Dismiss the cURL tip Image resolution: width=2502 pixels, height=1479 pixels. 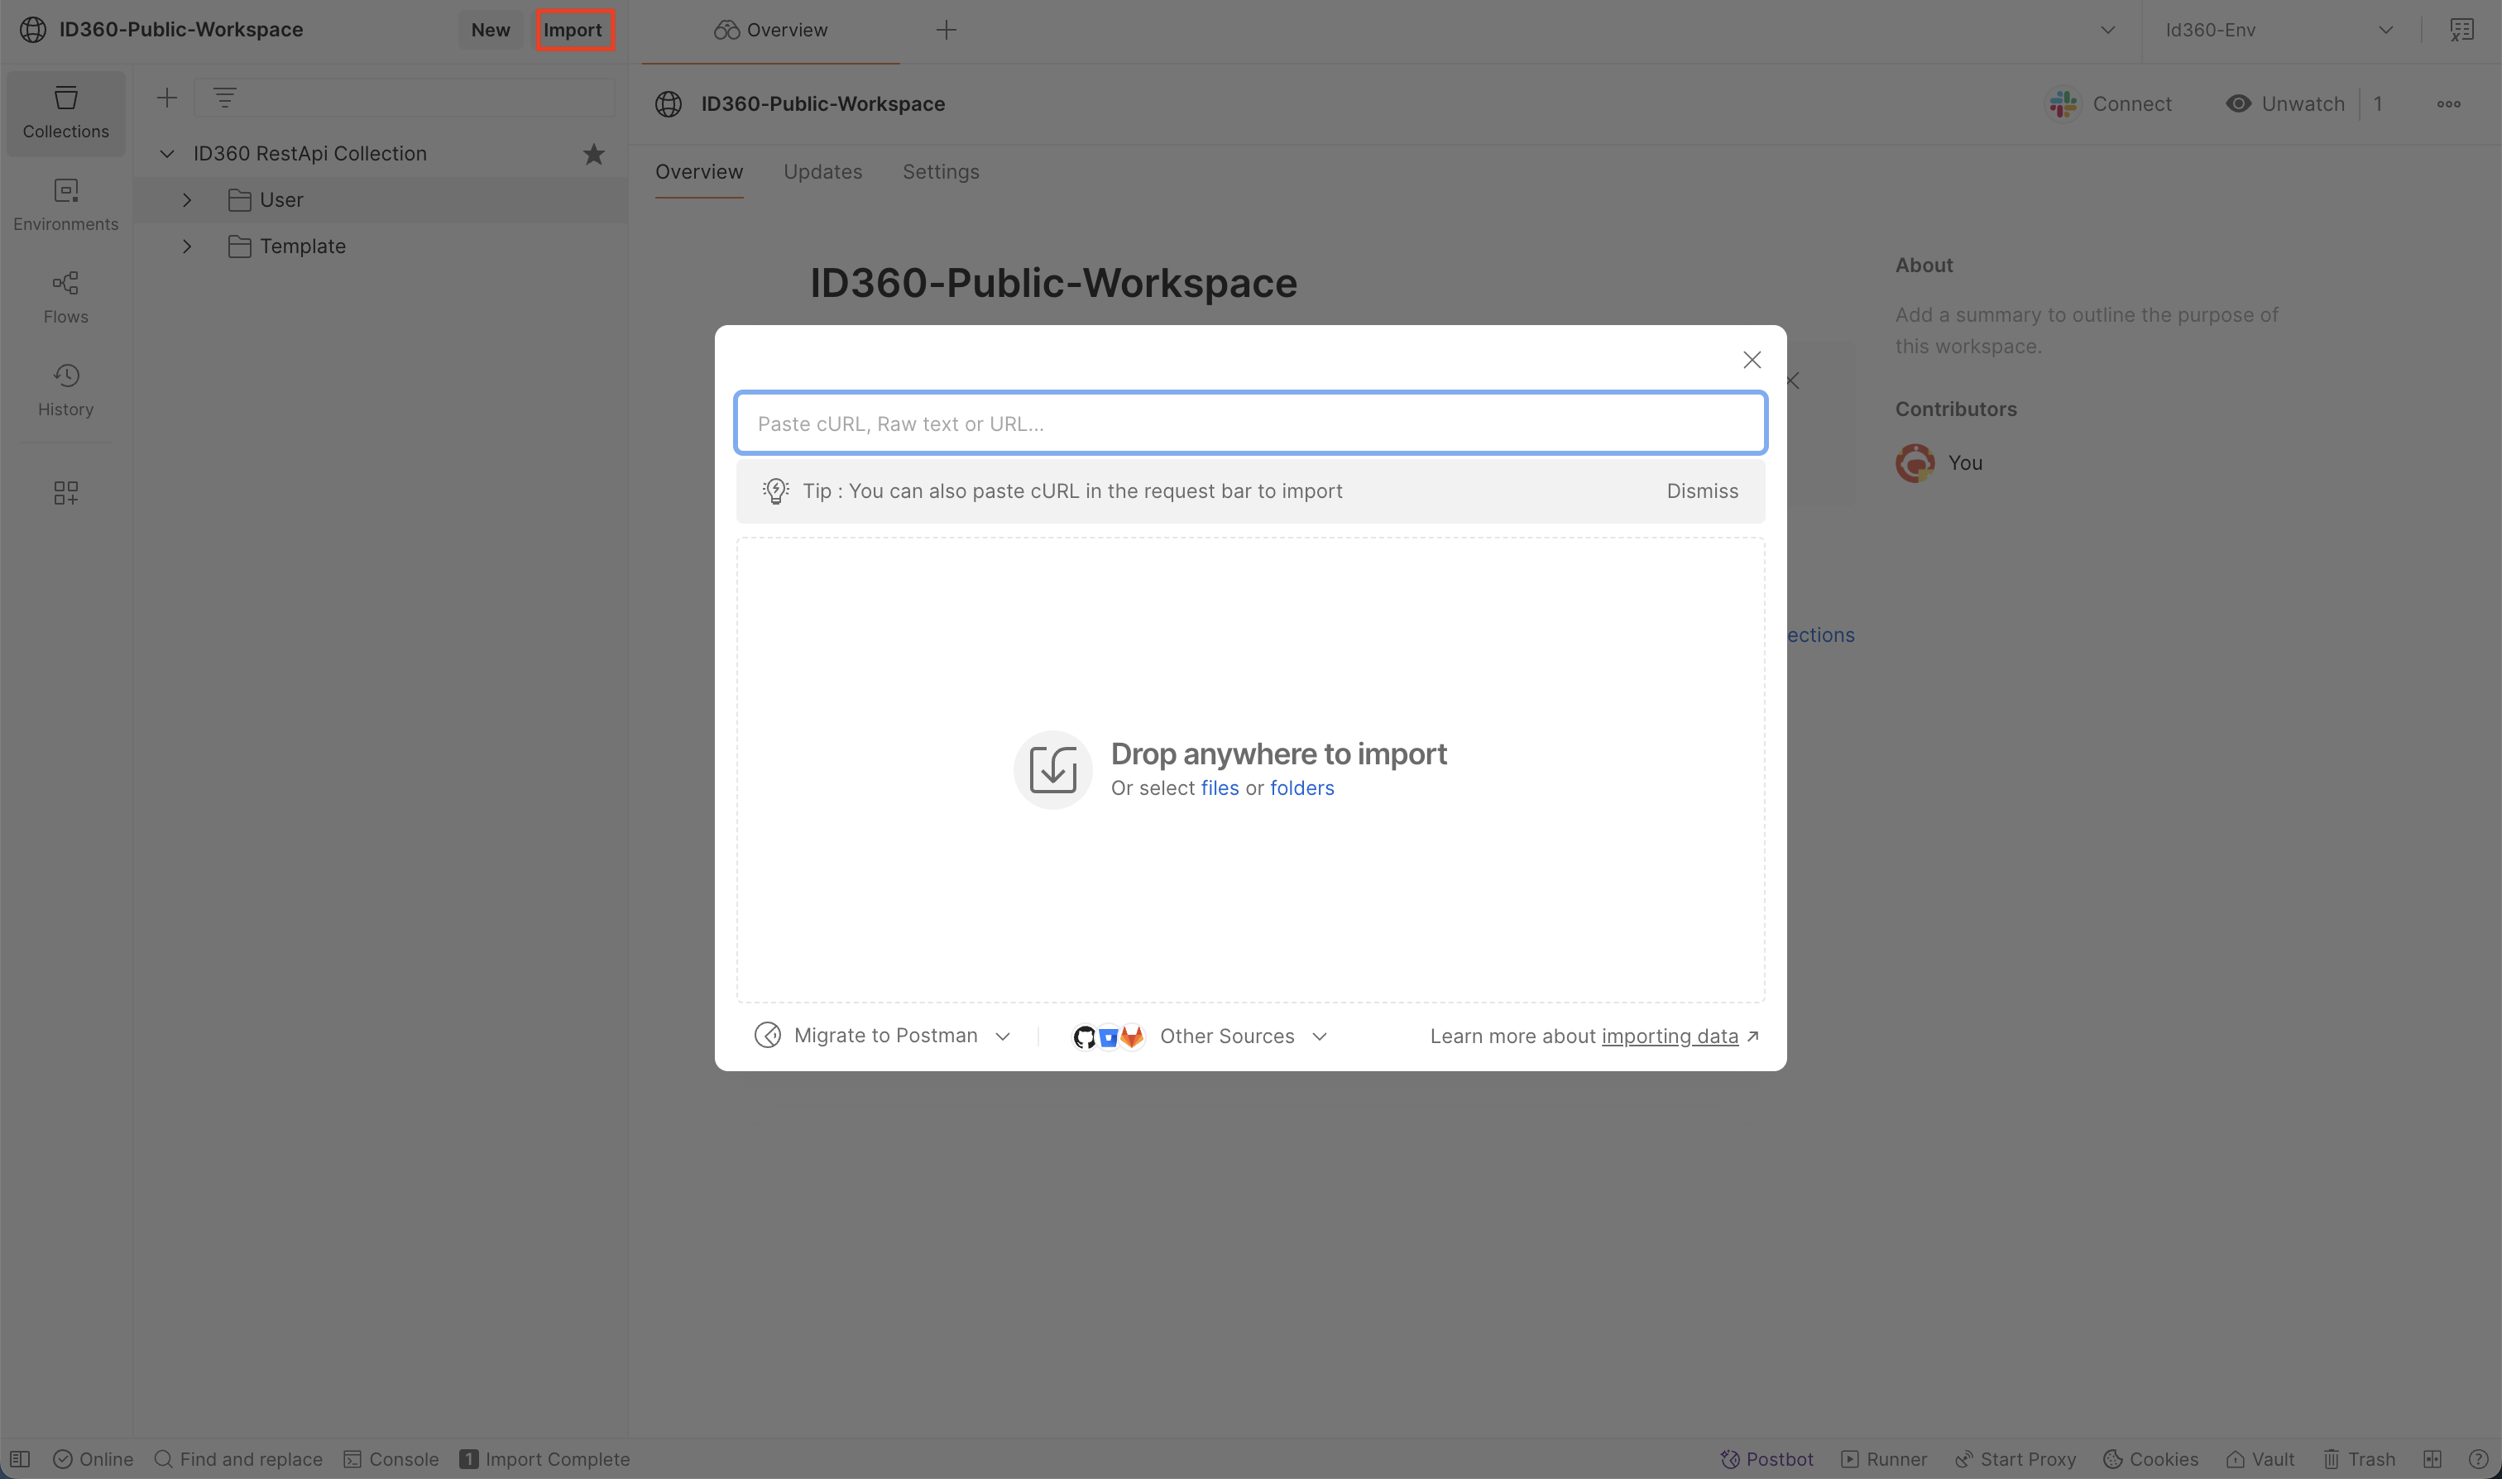tap(1703, 491)
